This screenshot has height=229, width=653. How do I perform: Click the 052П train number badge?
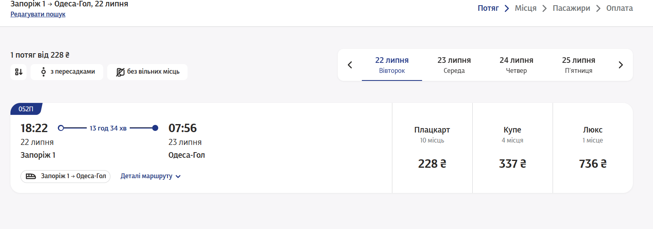(26, 109)
